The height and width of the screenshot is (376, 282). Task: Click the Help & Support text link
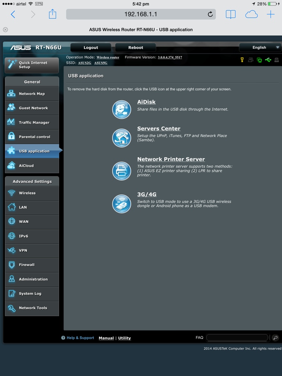coord(80,338)
